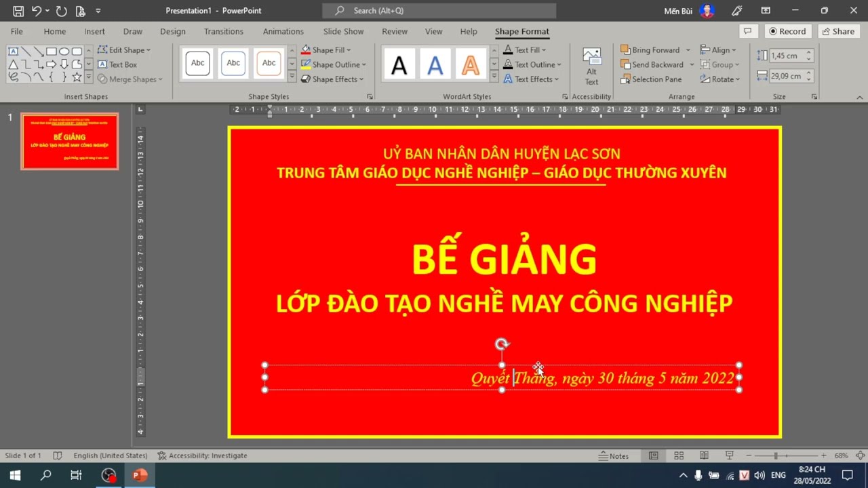Switch to Slide Sorter view
This screenshot has height=488, width=868.
coord(679,455)
